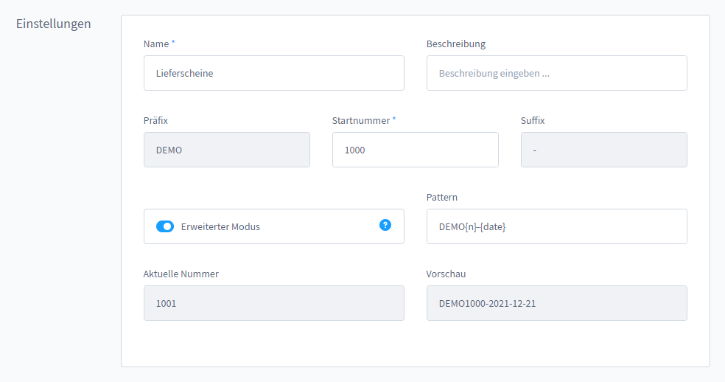Toggle the Erweiterter Modus switch
This screenshot has height=382, width=725.
(165, 226)
